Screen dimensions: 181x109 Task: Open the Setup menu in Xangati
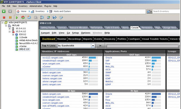coord(76,33)
